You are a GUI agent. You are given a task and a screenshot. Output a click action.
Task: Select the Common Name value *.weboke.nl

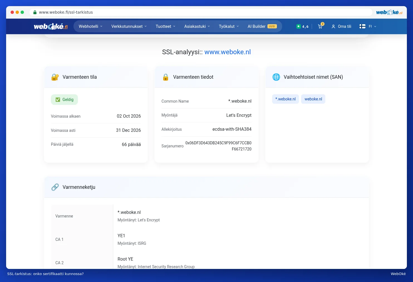[x=240, y=101]
